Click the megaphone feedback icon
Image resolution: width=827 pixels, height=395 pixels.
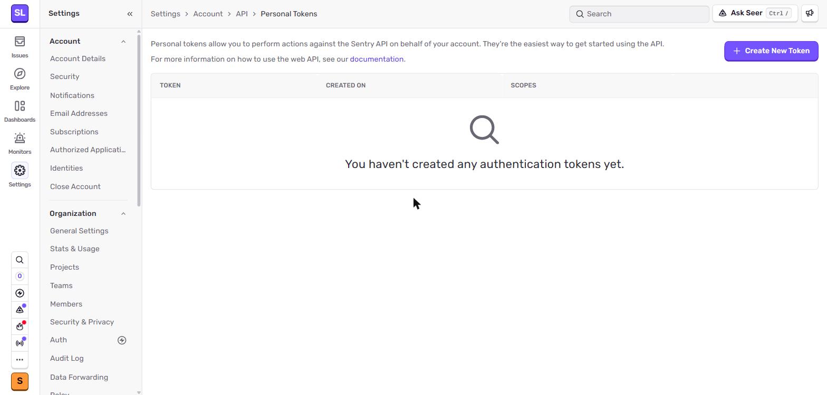coord(810,14)
